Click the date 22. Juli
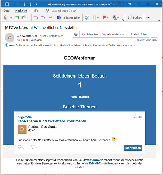The image size is (163, 175). tap(137, 117)
